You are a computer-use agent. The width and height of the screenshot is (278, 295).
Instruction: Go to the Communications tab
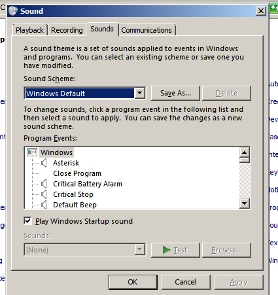(147, 30)
